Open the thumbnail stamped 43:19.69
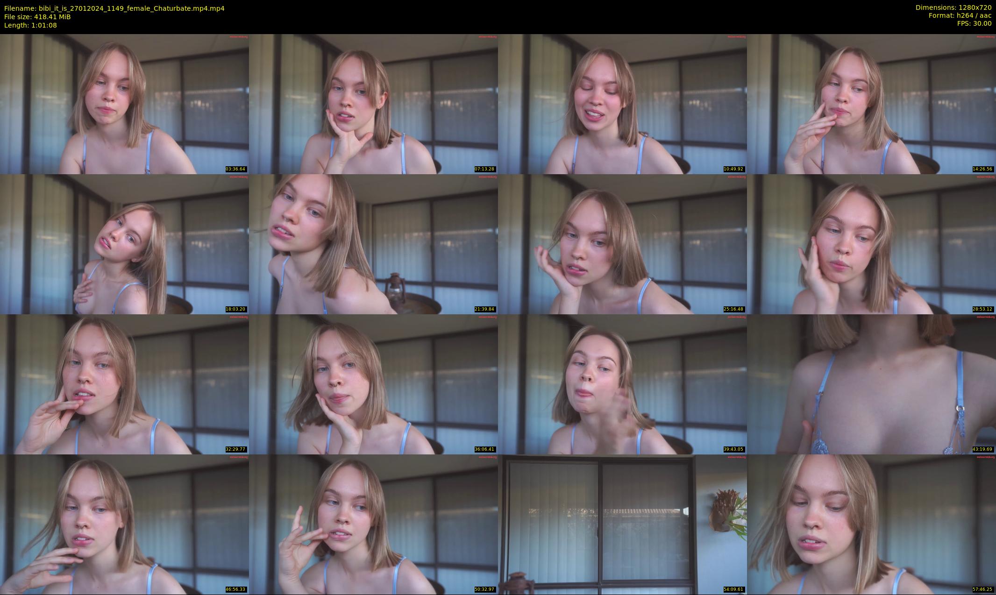 (871, 384)
